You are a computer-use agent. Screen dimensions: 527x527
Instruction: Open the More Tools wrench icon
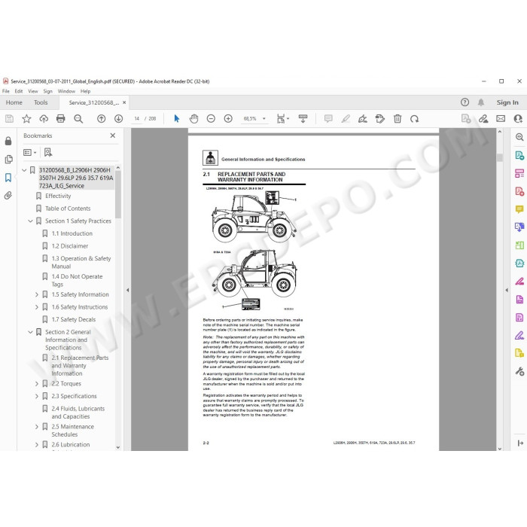pos(519,371)
